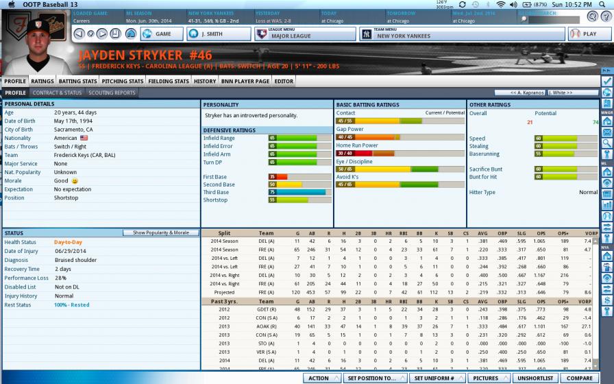Open the GAME menu button

point(162,34)
